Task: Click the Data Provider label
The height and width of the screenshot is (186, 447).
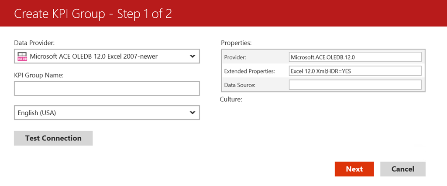Action: pos(34,43)
